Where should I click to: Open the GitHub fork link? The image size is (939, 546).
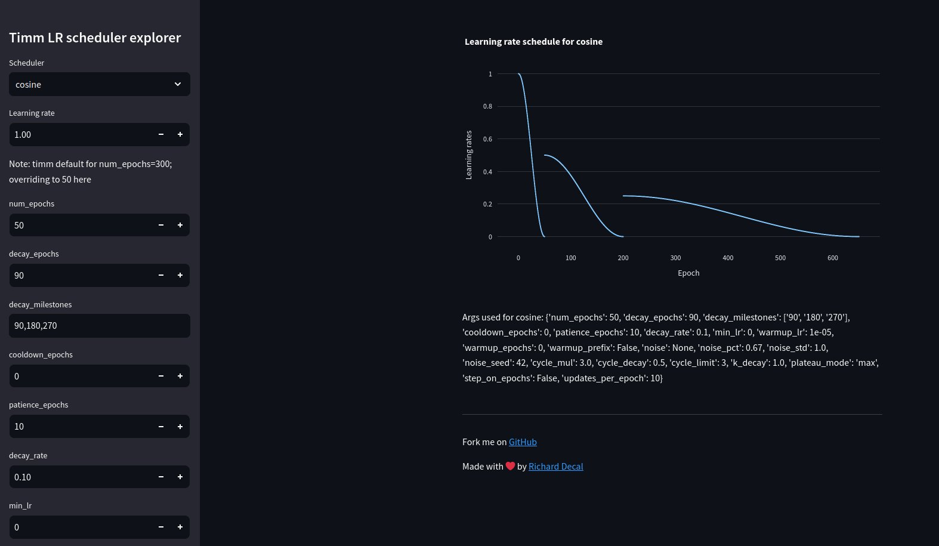pos(523,442)
